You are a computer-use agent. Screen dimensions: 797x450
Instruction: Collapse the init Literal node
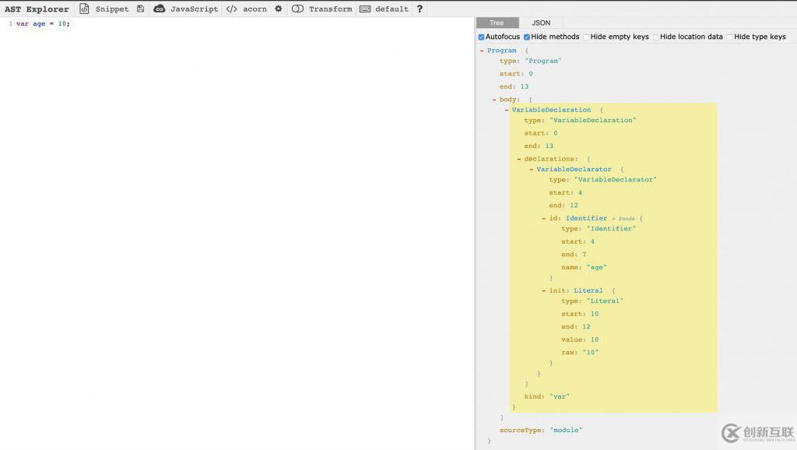point(544,290)
